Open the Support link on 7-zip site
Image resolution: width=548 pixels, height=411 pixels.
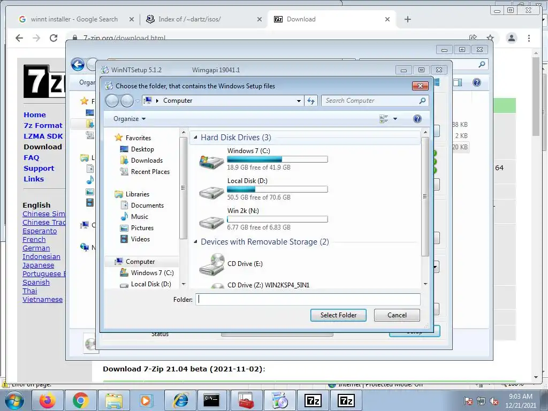tap(39, 169)
